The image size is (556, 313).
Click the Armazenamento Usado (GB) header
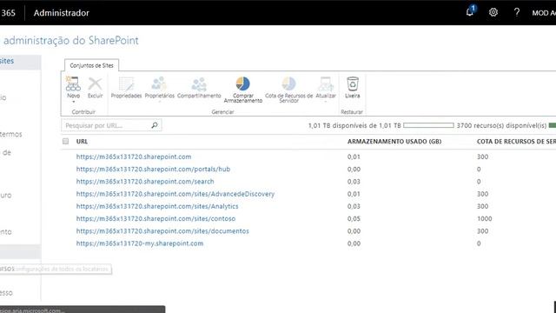pos(394,141)
